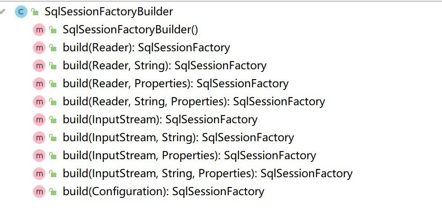Viewport: 442px width, 210px height.
Task: Click the method icon of build(InputStream)
Action: click(x=39, y=120)
